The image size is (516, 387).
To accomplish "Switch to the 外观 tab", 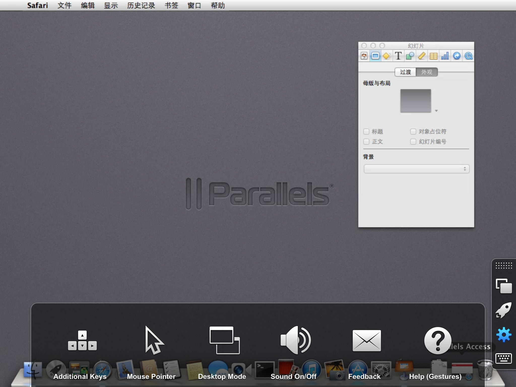I will point(427,72).
